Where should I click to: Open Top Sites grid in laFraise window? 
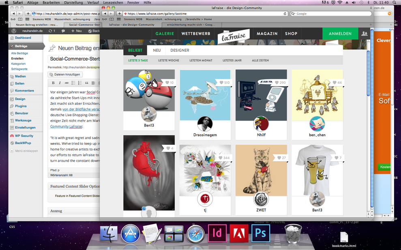(x=119, y=19)
